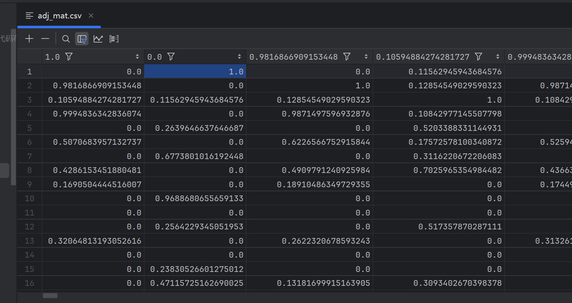Click cell 0.6773801016192448 in row 7
The width and height of the screenshot is (572, 303).
(195, 156)
